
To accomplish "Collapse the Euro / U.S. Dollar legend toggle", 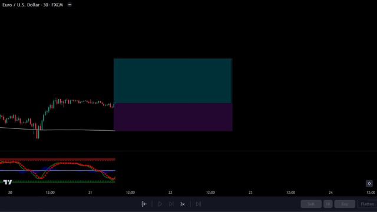I will (70, 5).
